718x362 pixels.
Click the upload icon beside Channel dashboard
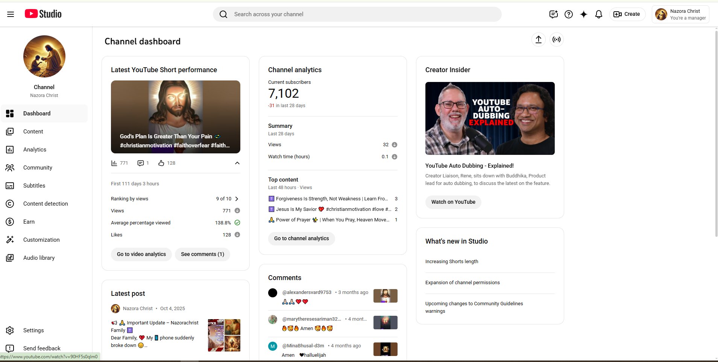[538, 39]
